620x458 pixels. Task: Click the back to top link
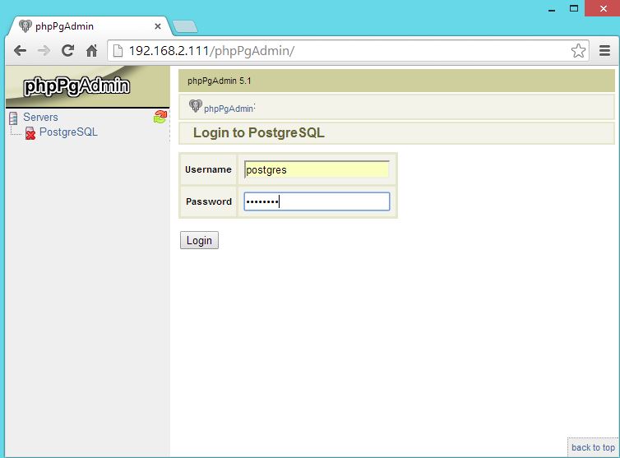593,447
